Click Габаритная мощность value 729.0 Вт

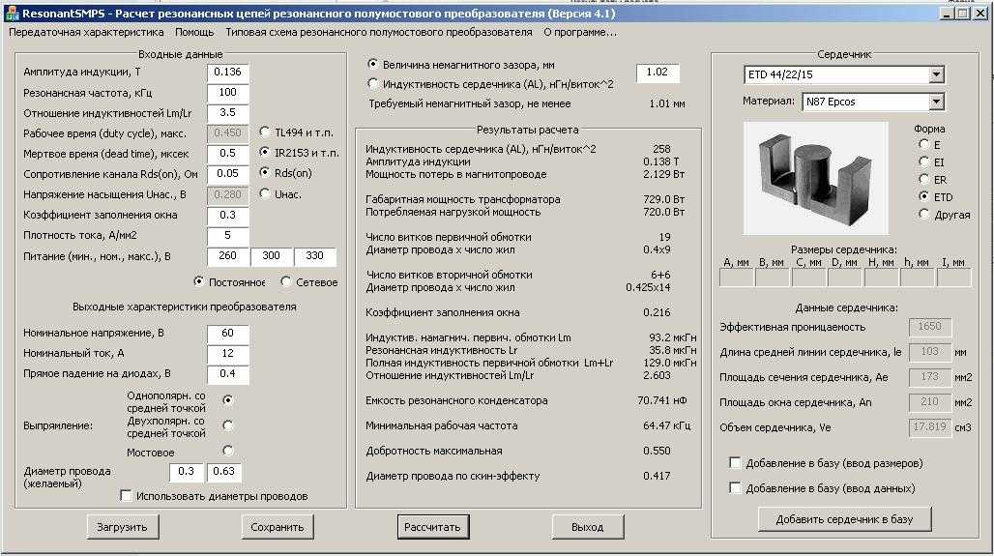[663, 199]
